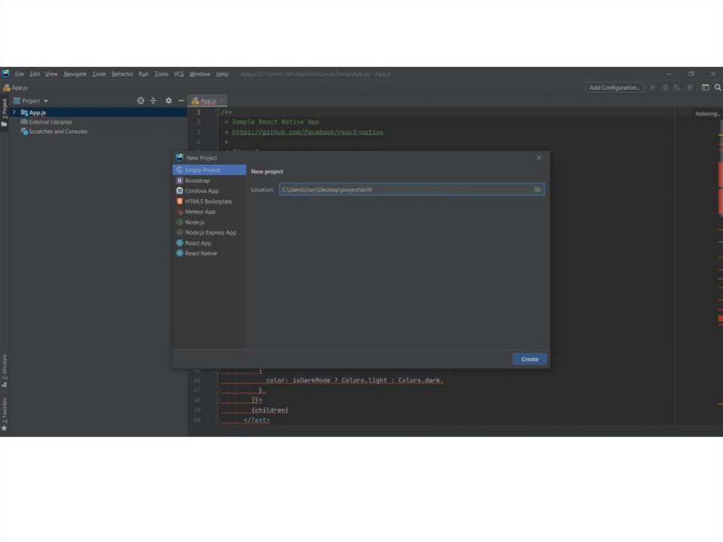Open Add Configuration dropdown
723x542 pixels.
tap(614, 88)
